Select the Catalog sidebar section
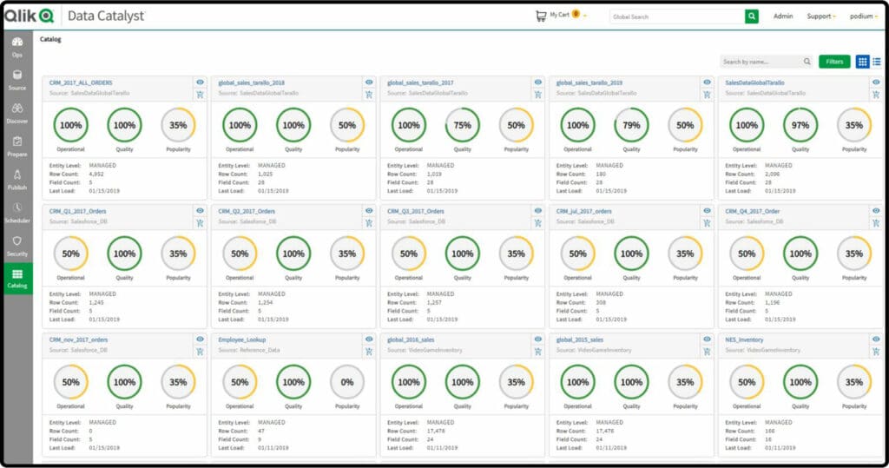889x468 pixels. click(x=17, y=279)
